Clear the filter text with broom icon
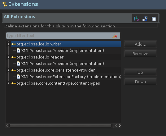 (x=115, y=36)
